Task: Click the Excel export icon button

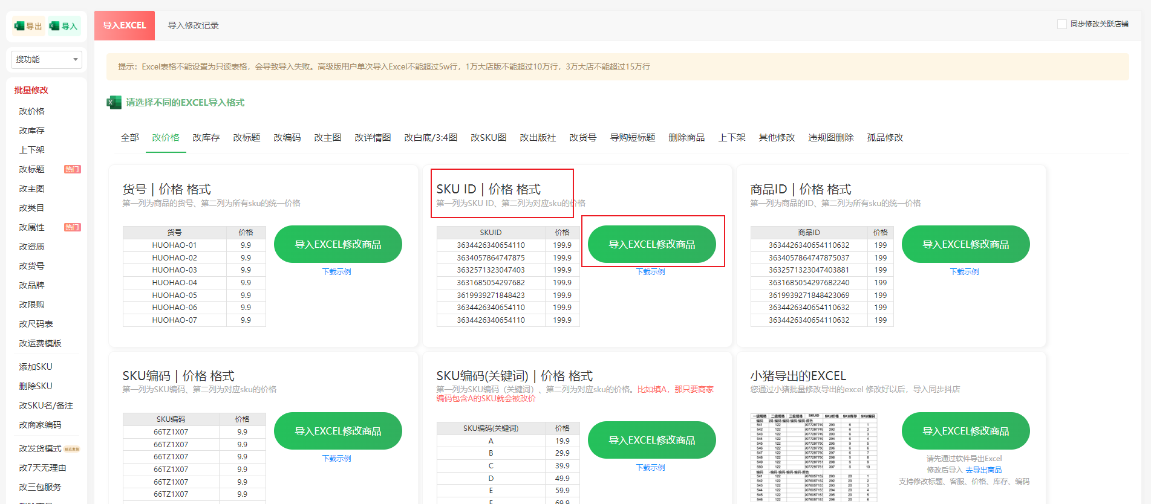Action: (28, 26)
